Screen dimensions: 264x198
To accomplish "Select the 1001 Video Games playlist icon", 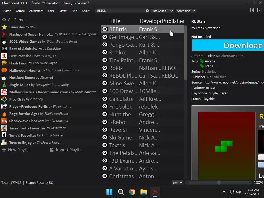I will point(4,42).
